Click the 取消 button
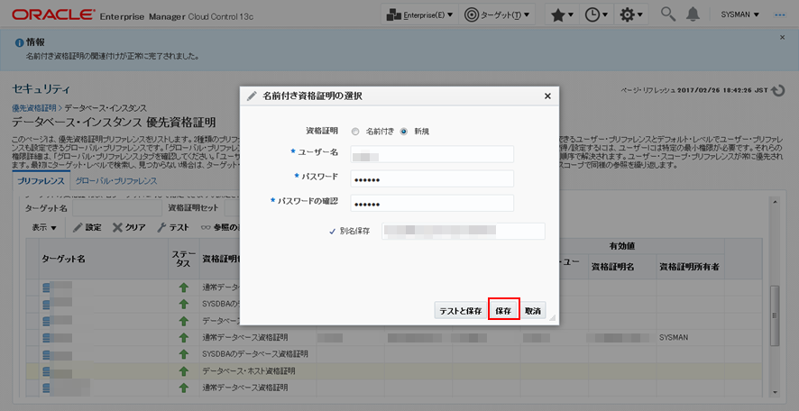This screenshot has width=799, height=411. [533, 311]
